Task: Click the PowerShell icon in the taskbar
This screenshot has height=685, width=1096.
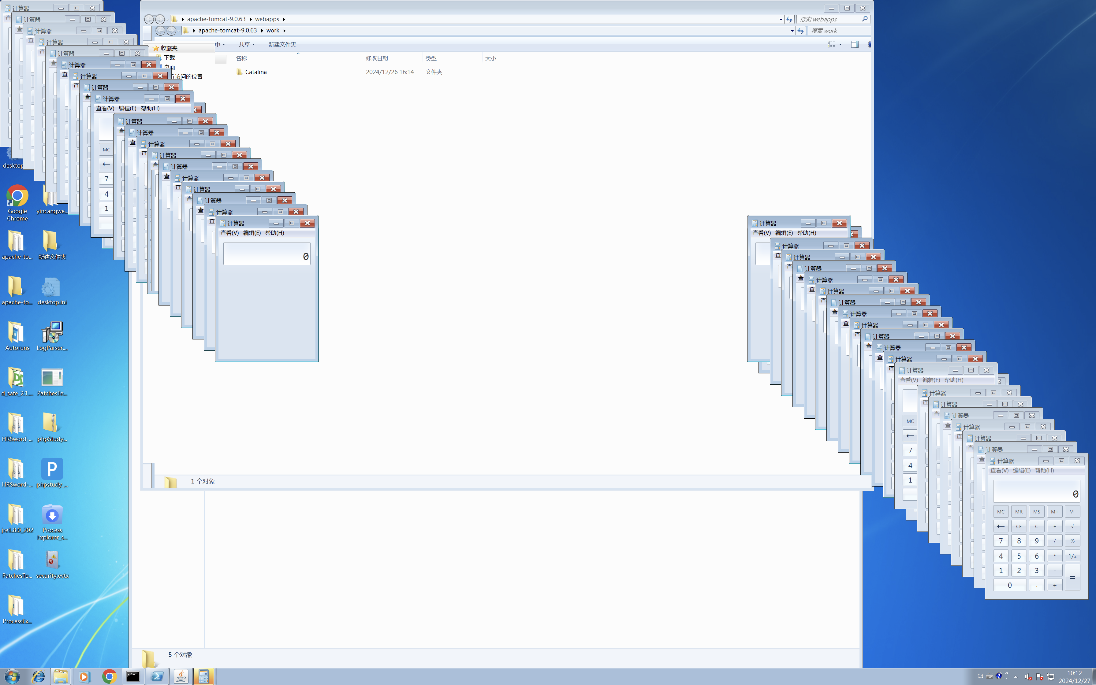Action: 157,676
